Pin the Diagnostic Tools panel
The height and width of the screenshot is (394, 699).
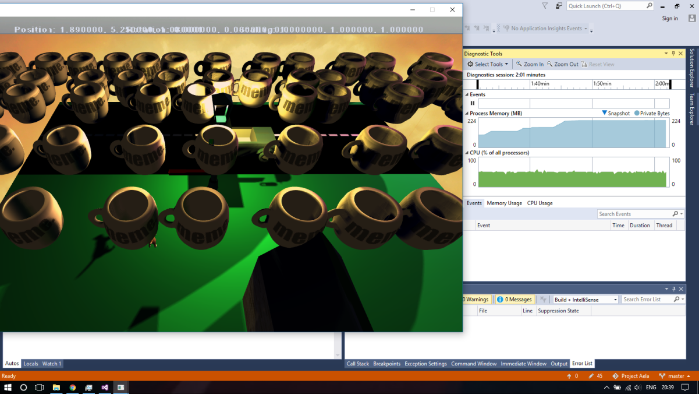click(673, 53)
